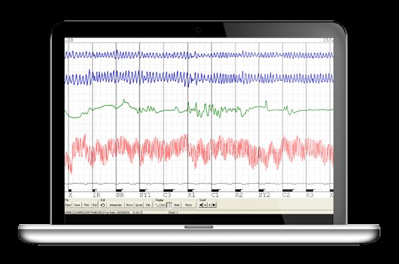This screenshot has width=399, height=264.
Task: Click the "Chart" status bar text
Action: pyautogui.click(x=173, y=212)
